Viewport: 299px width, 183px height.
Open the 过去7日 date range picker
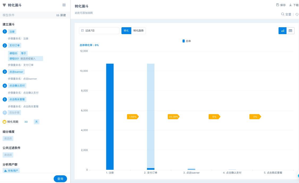[99, 31]
